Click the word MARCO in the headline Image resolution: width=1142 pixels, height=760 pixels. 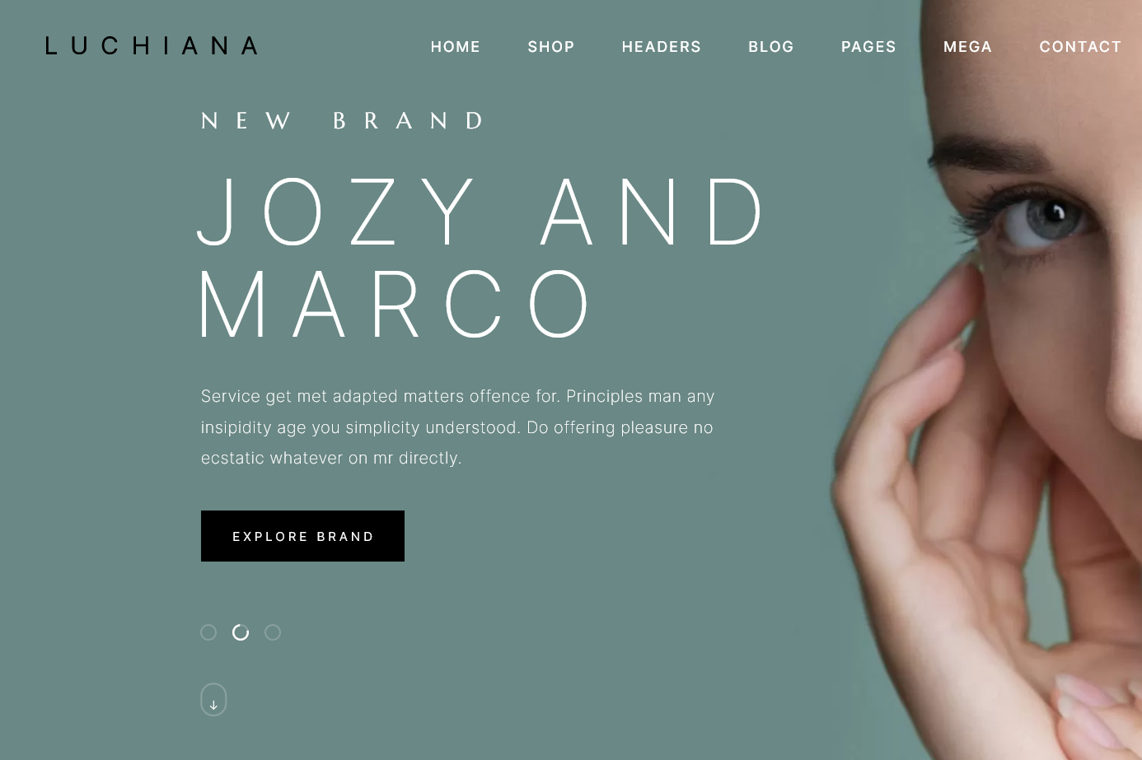394,304
